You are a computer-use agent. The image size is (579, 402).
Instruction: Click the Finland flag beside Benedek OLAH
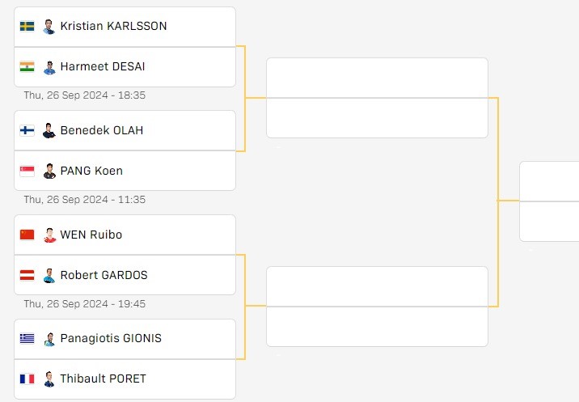(x=27, y=130)
